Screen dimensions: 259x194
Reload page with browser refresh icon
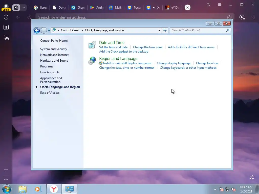29,17
